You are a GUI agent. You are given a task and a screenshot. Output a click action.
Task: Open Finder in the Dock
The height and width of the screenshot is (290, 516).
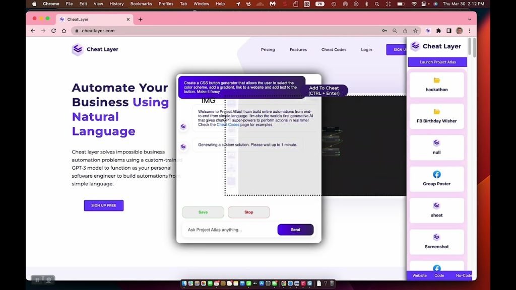point(184,283)
